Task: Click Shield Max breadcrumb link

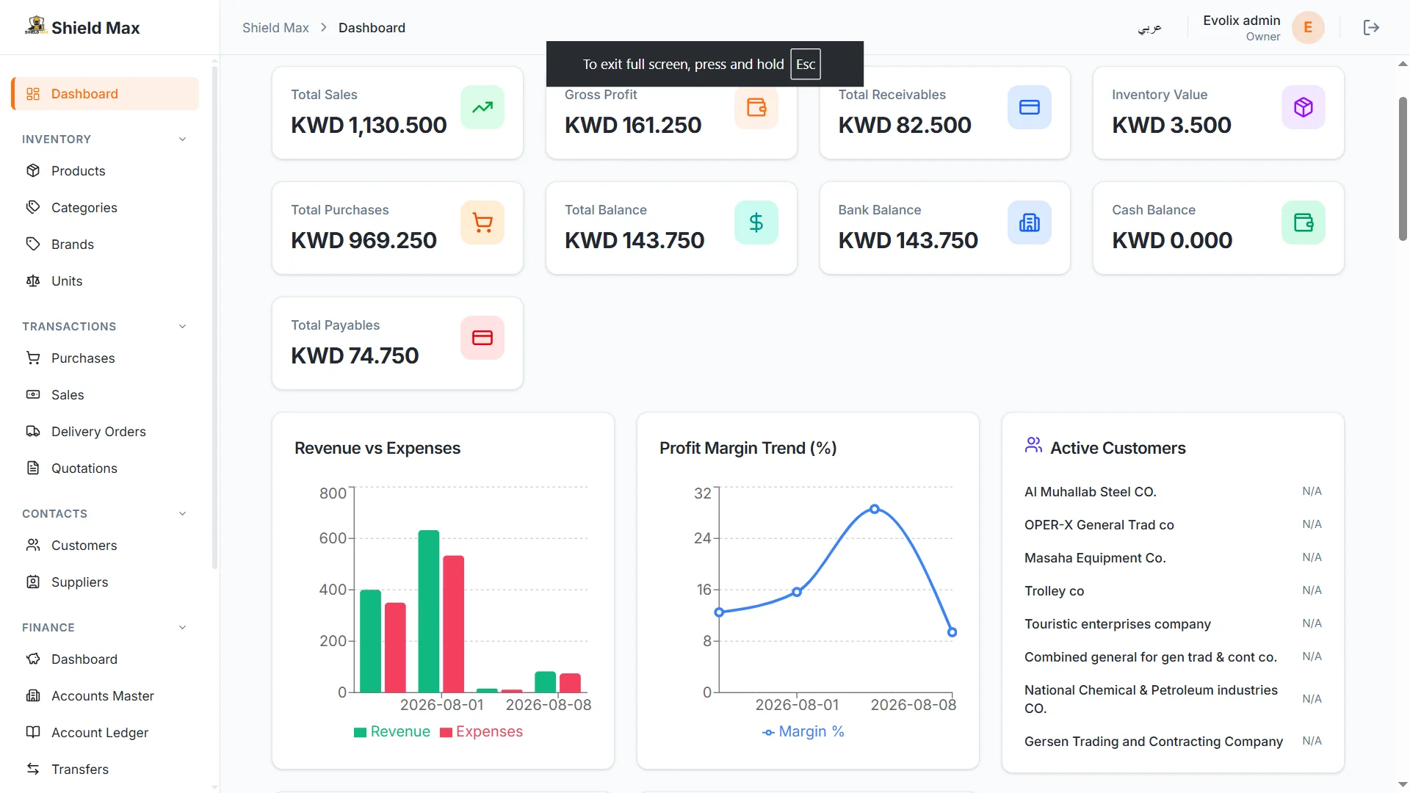Action: pos(275,28)
